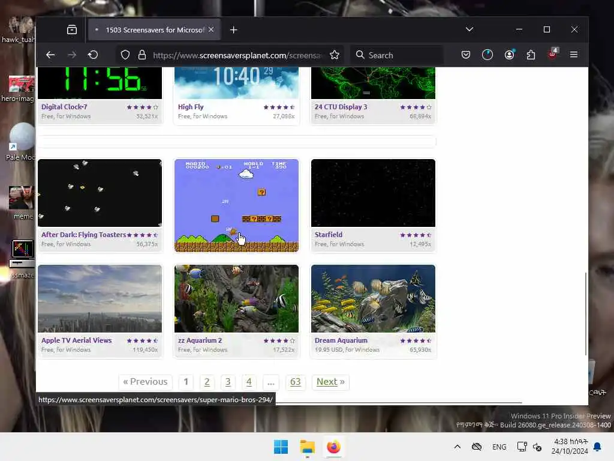Open the taskbar clock and date
This screenshot has width=614, height=461.
570,447
